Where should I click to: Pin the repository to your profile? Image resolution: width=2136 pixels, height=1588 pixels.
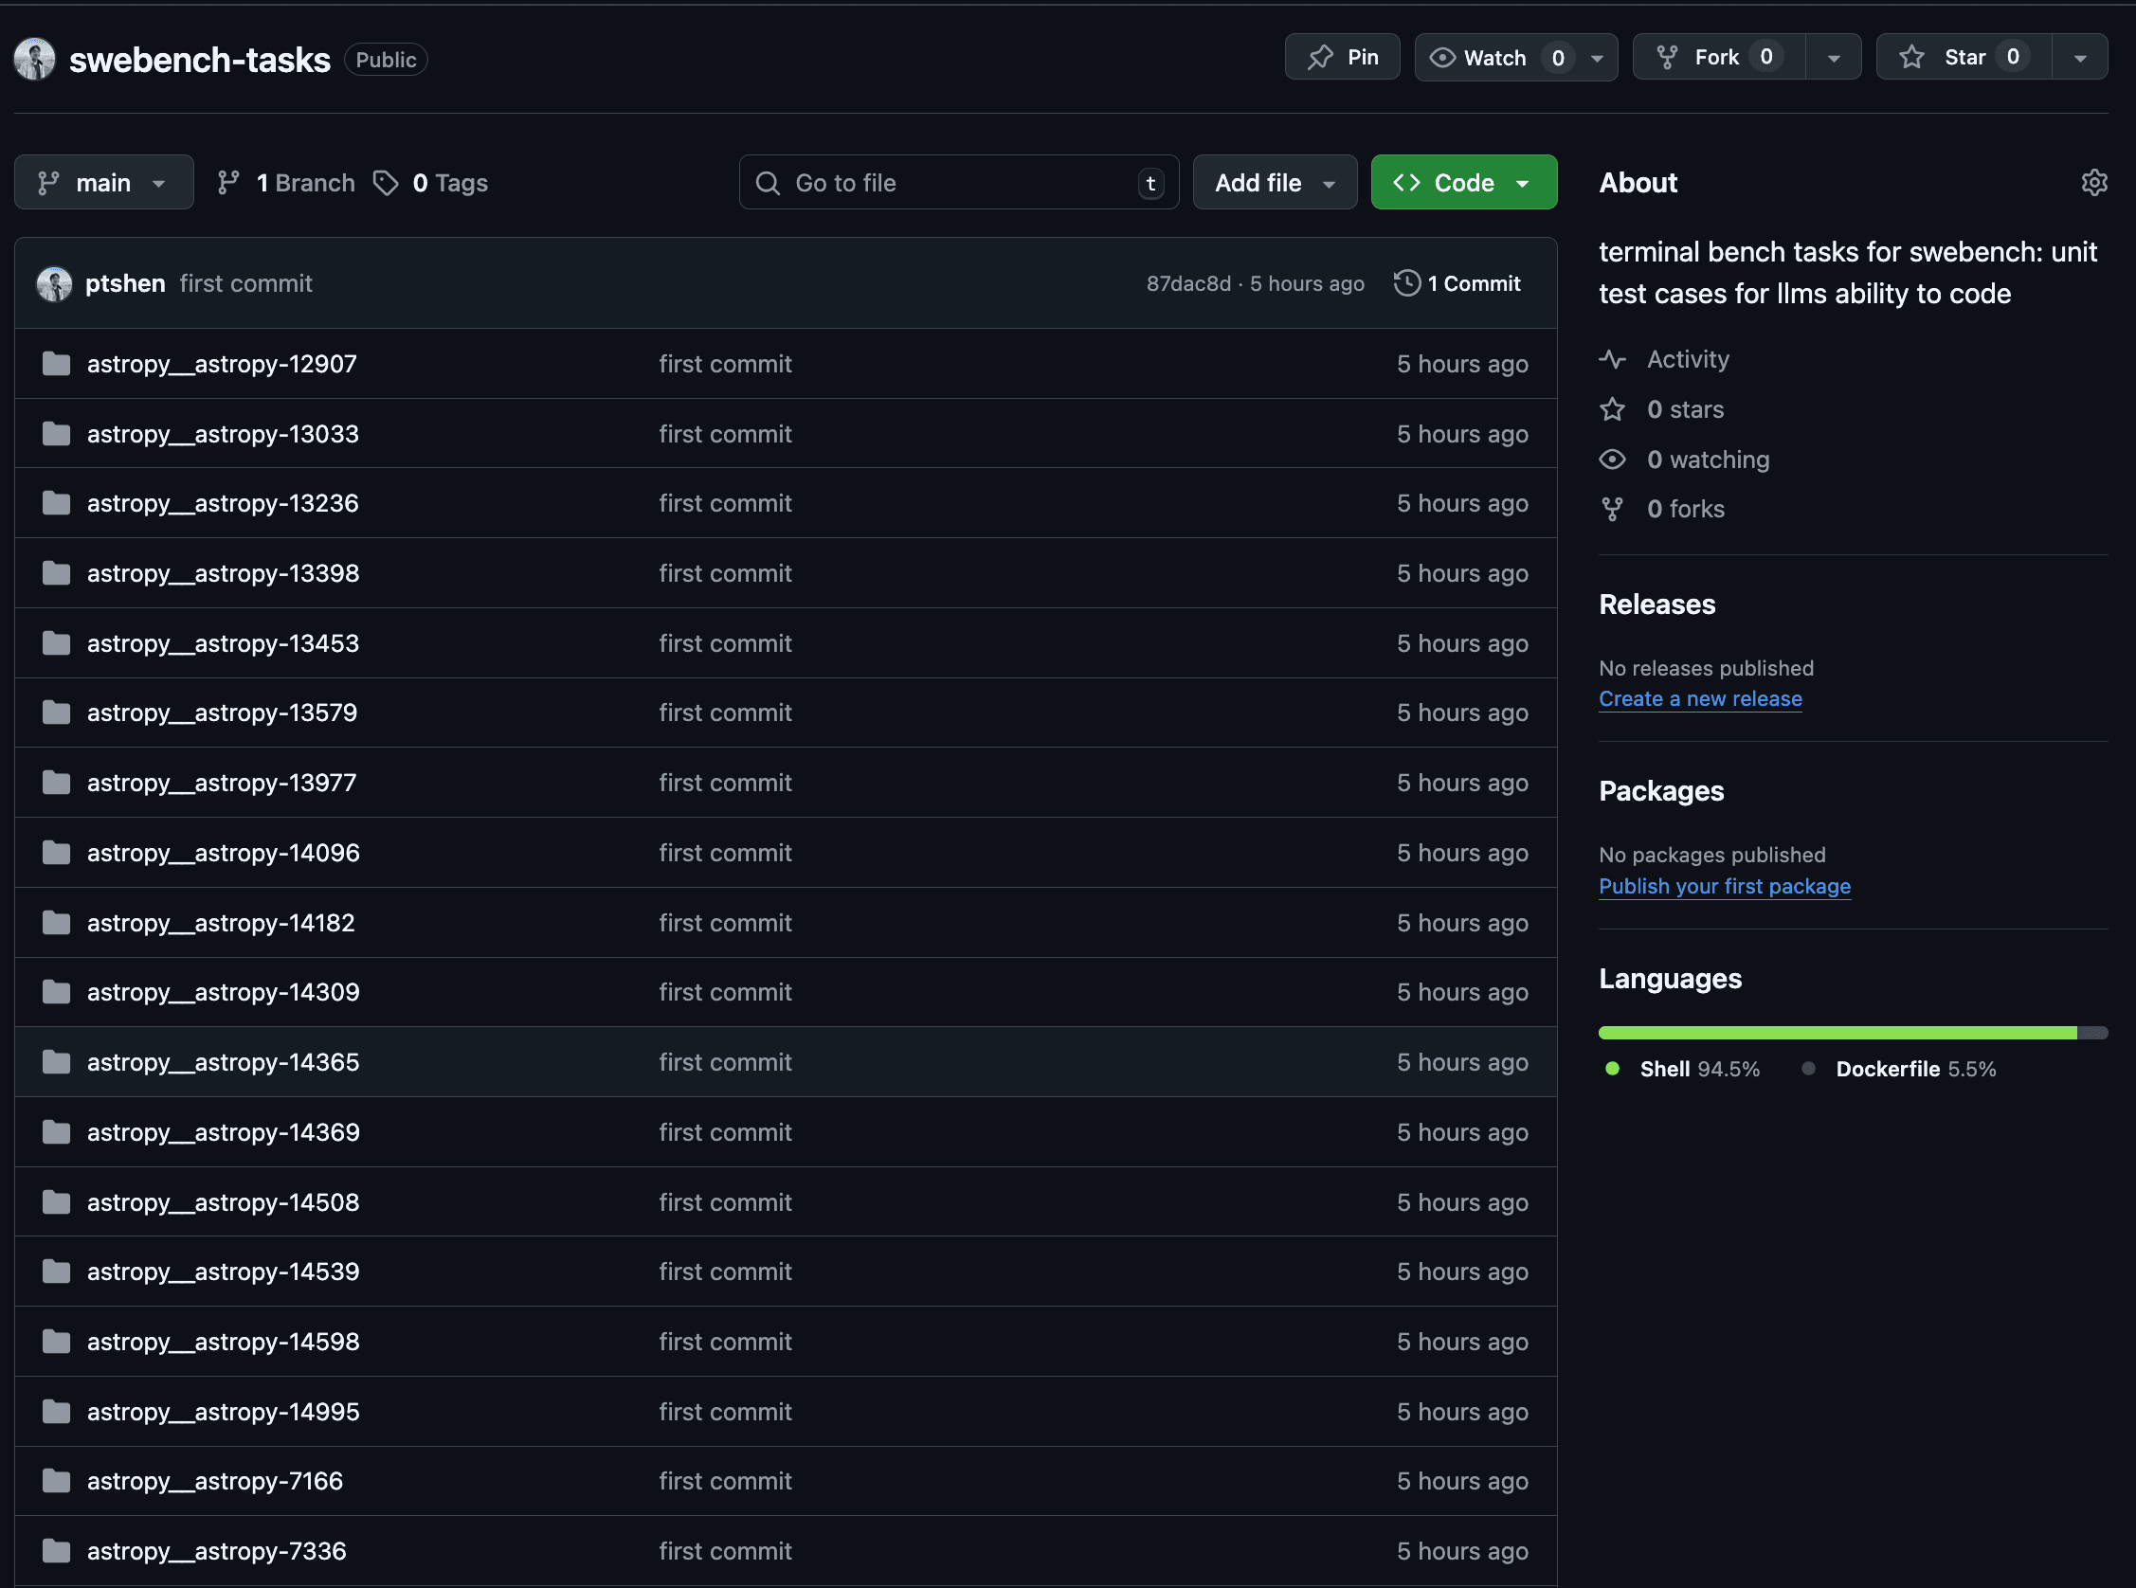coord(1343,57)
